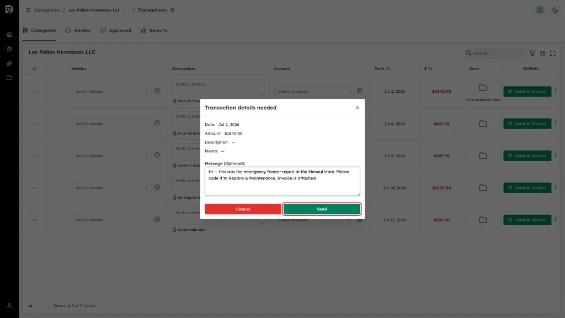Add vendor plus icon for $612.35 row
This screenshot has width=565, height=318.
pos(157,123)
